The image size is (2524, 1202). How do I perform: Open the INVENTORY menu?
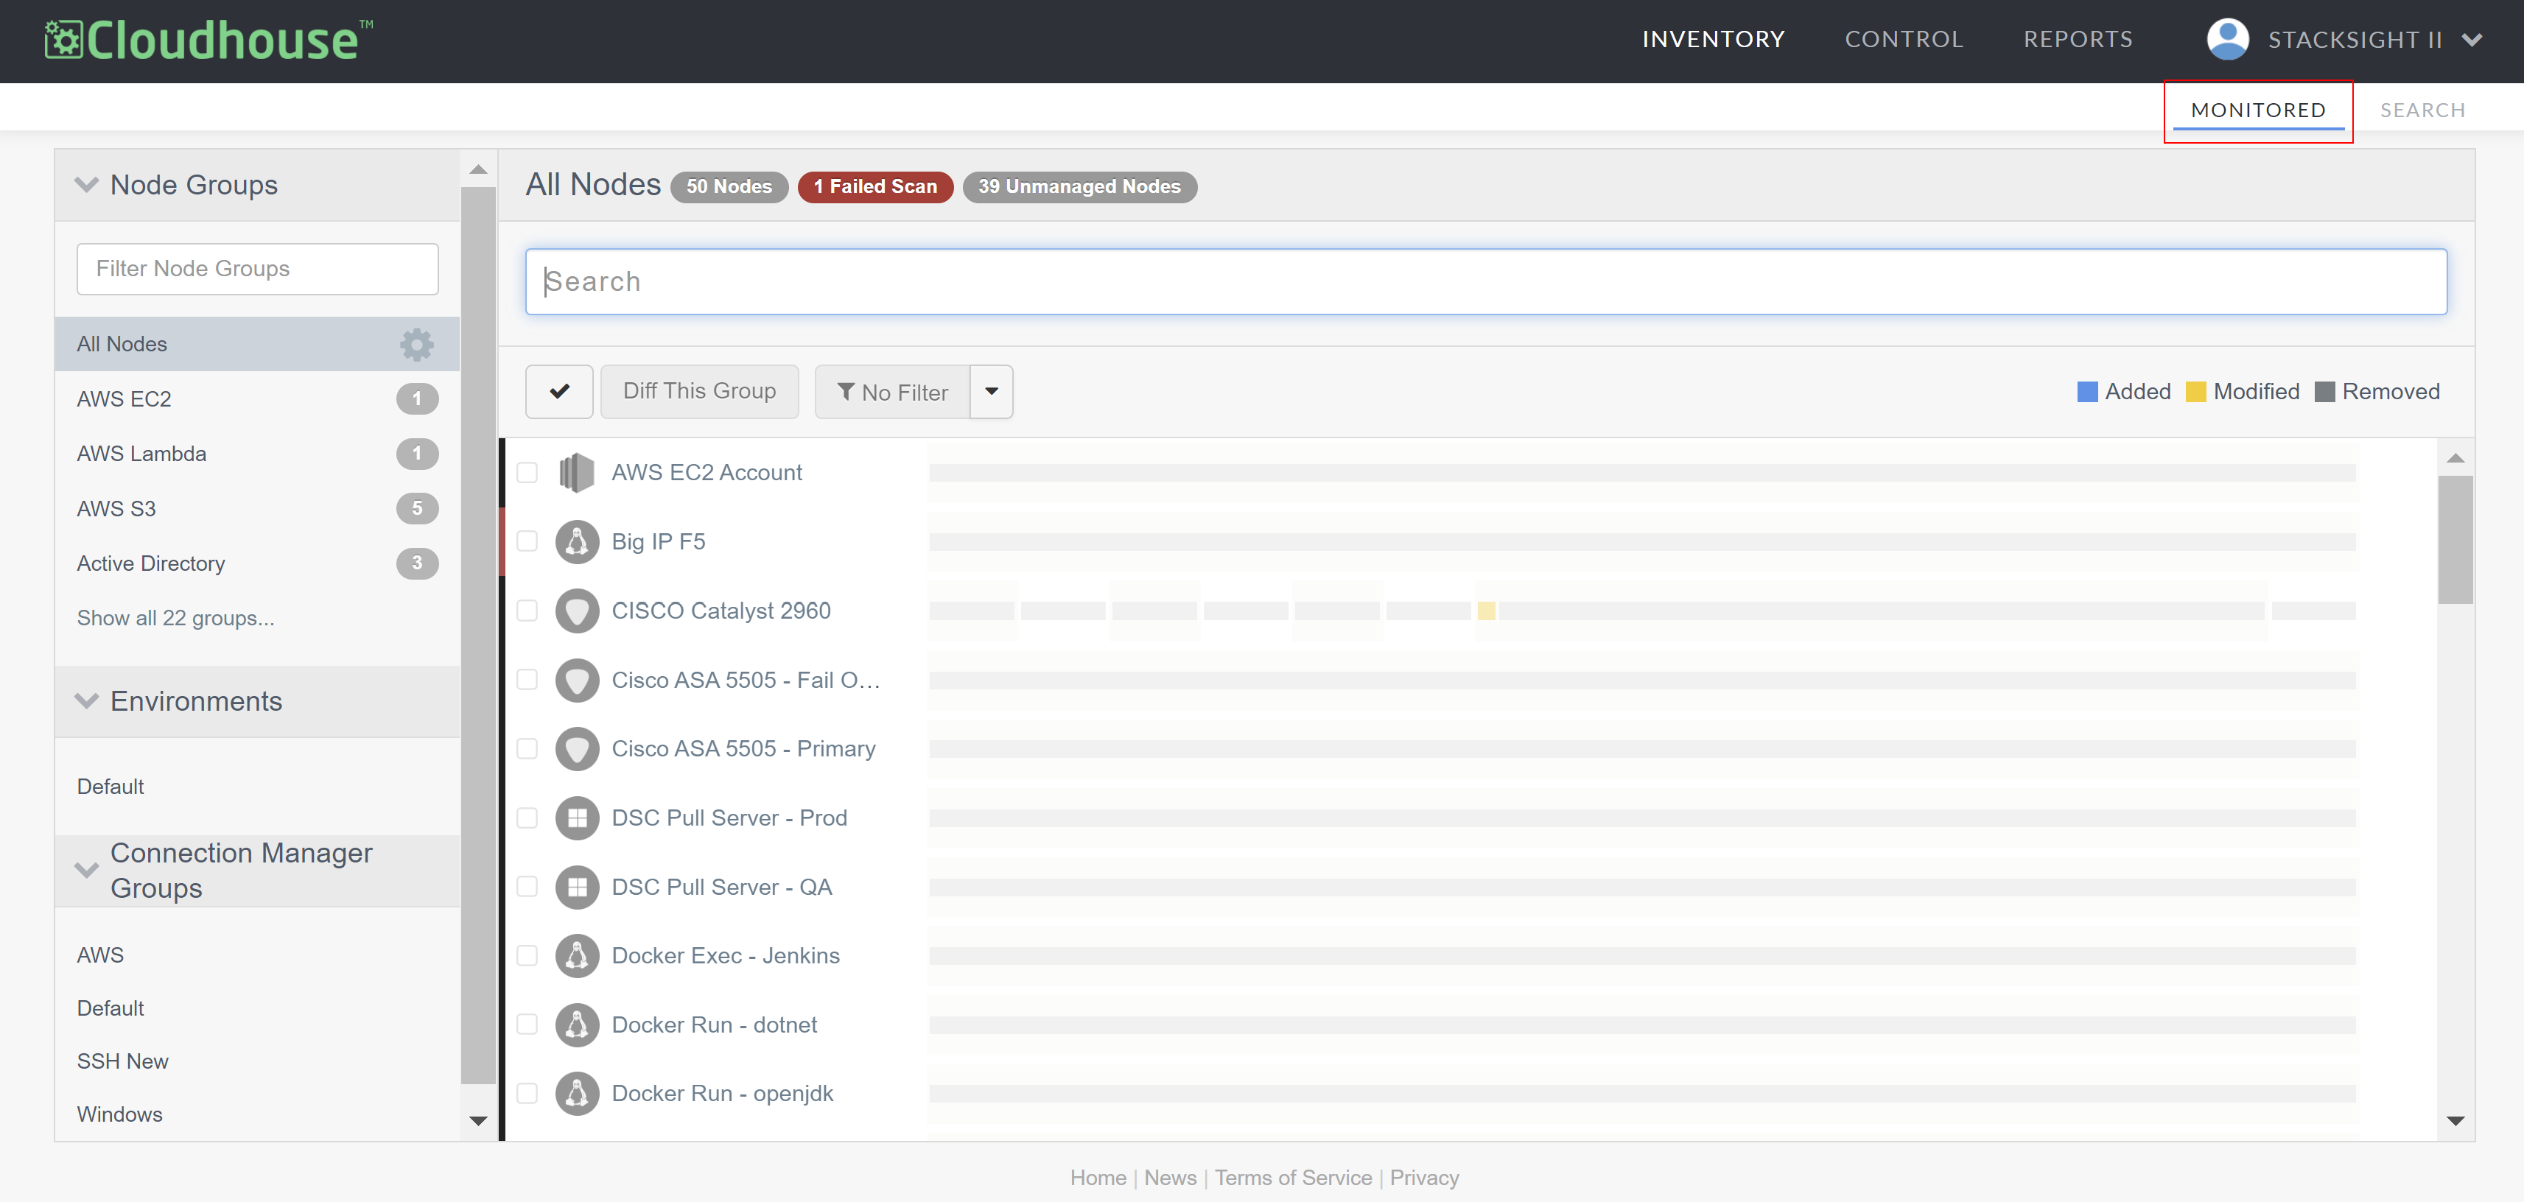pos(1714,39)
